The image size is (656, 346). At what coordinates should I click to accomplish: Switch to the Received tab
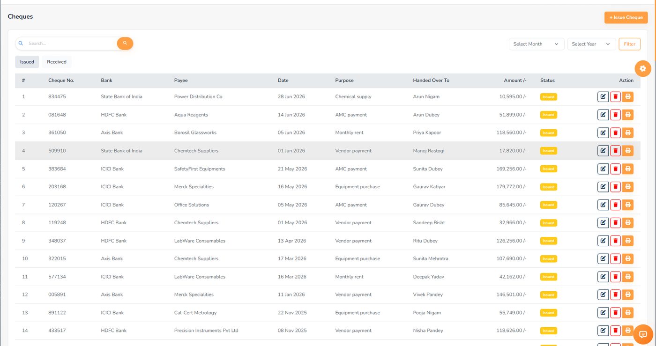(x=57, y=62)
